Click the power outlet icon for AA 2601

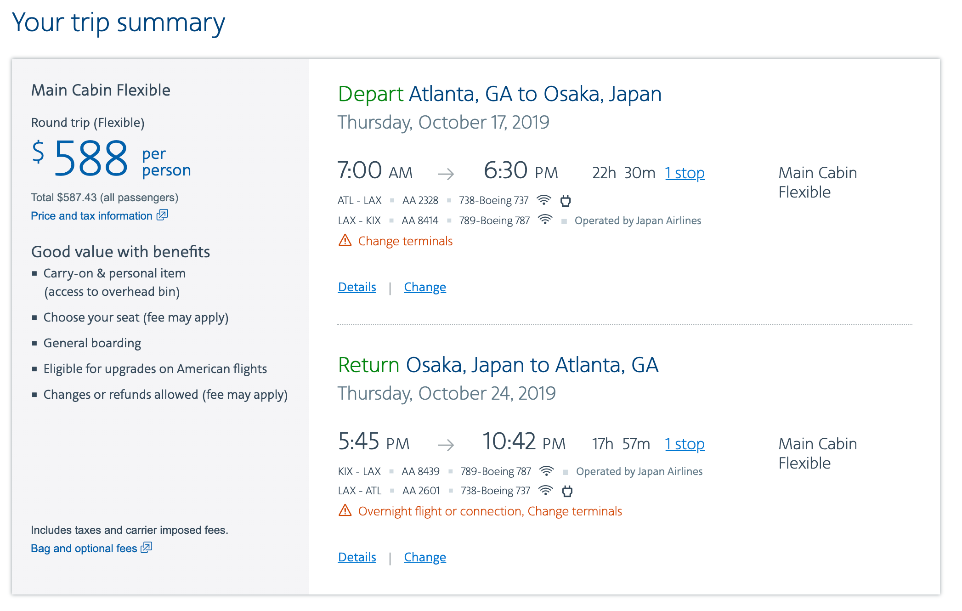(x=567, y=491)
